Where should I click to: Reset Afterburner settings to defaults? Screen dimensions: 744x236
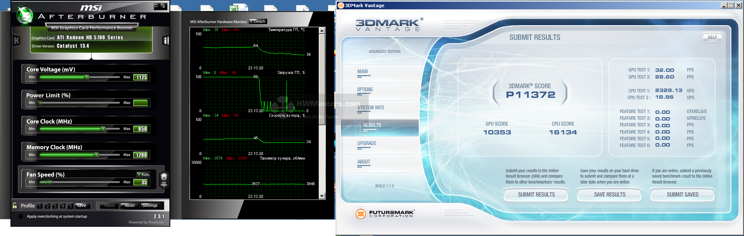(x=130, y=206)
